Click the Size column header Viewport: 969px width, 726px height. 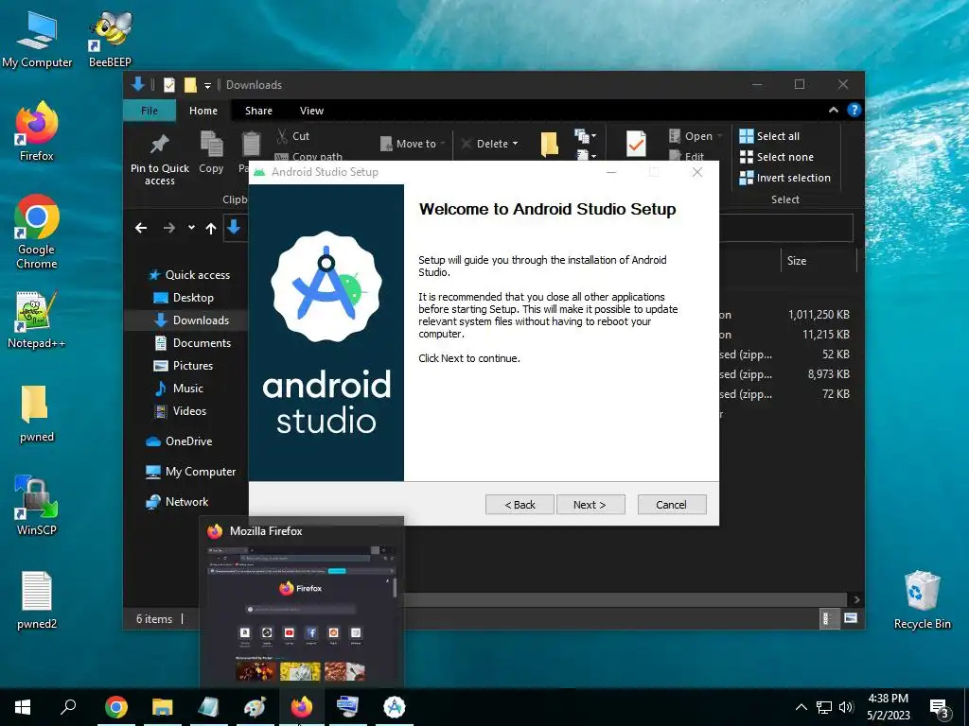coord(819,261)
